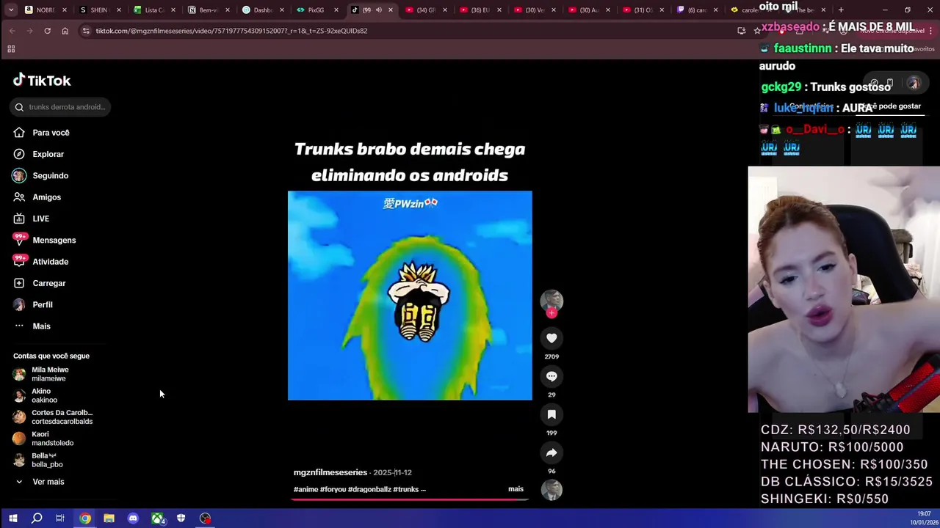Image resolution: width=940 pixels, height=528 pixels.
Task: Share the video with the arrow icon
Action: click(552, 452)
